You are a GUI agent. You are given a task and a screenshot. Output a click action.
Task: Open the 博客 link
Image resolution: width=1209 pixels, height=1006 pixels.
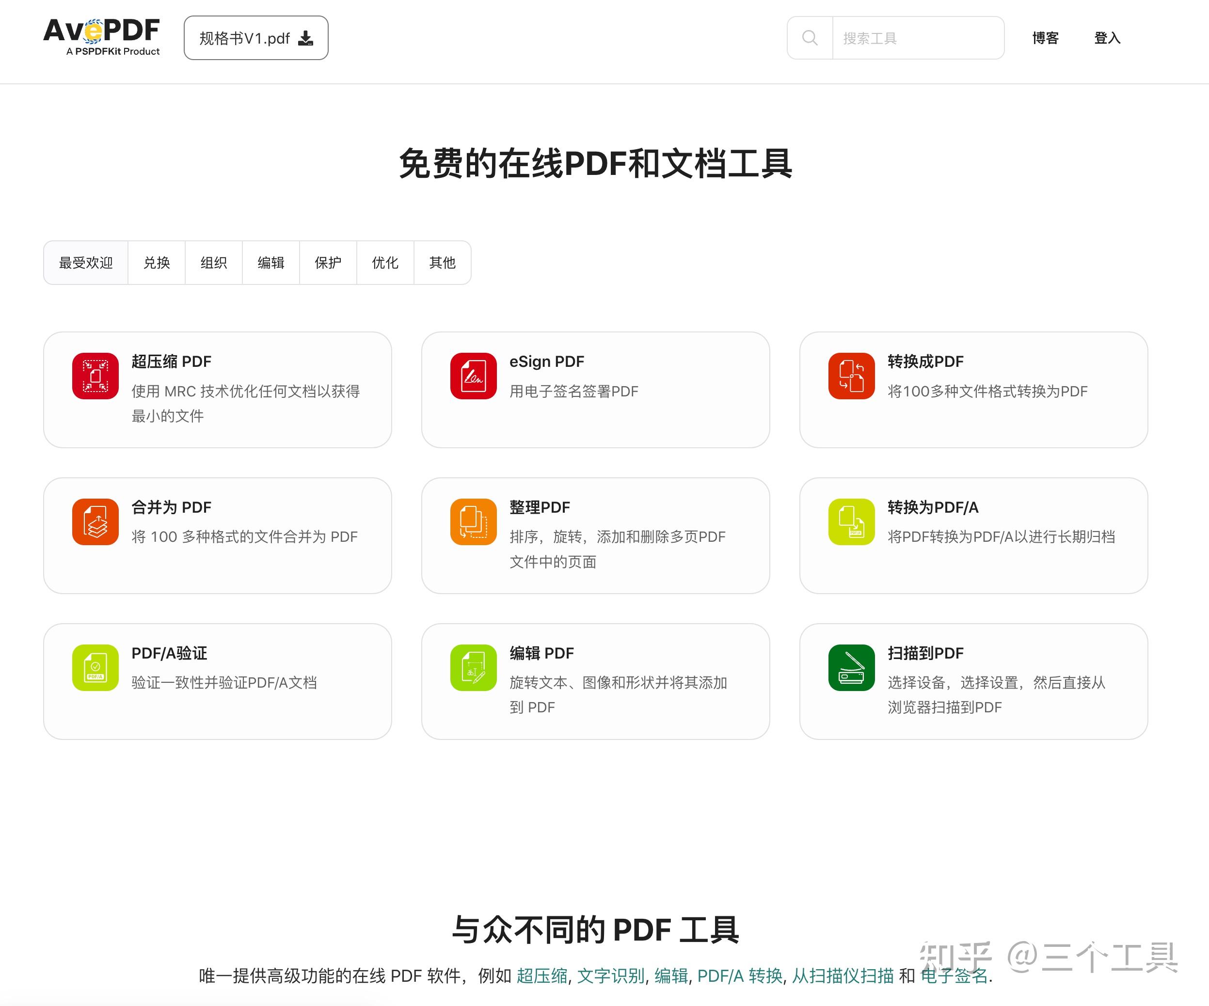(1046, 38)
